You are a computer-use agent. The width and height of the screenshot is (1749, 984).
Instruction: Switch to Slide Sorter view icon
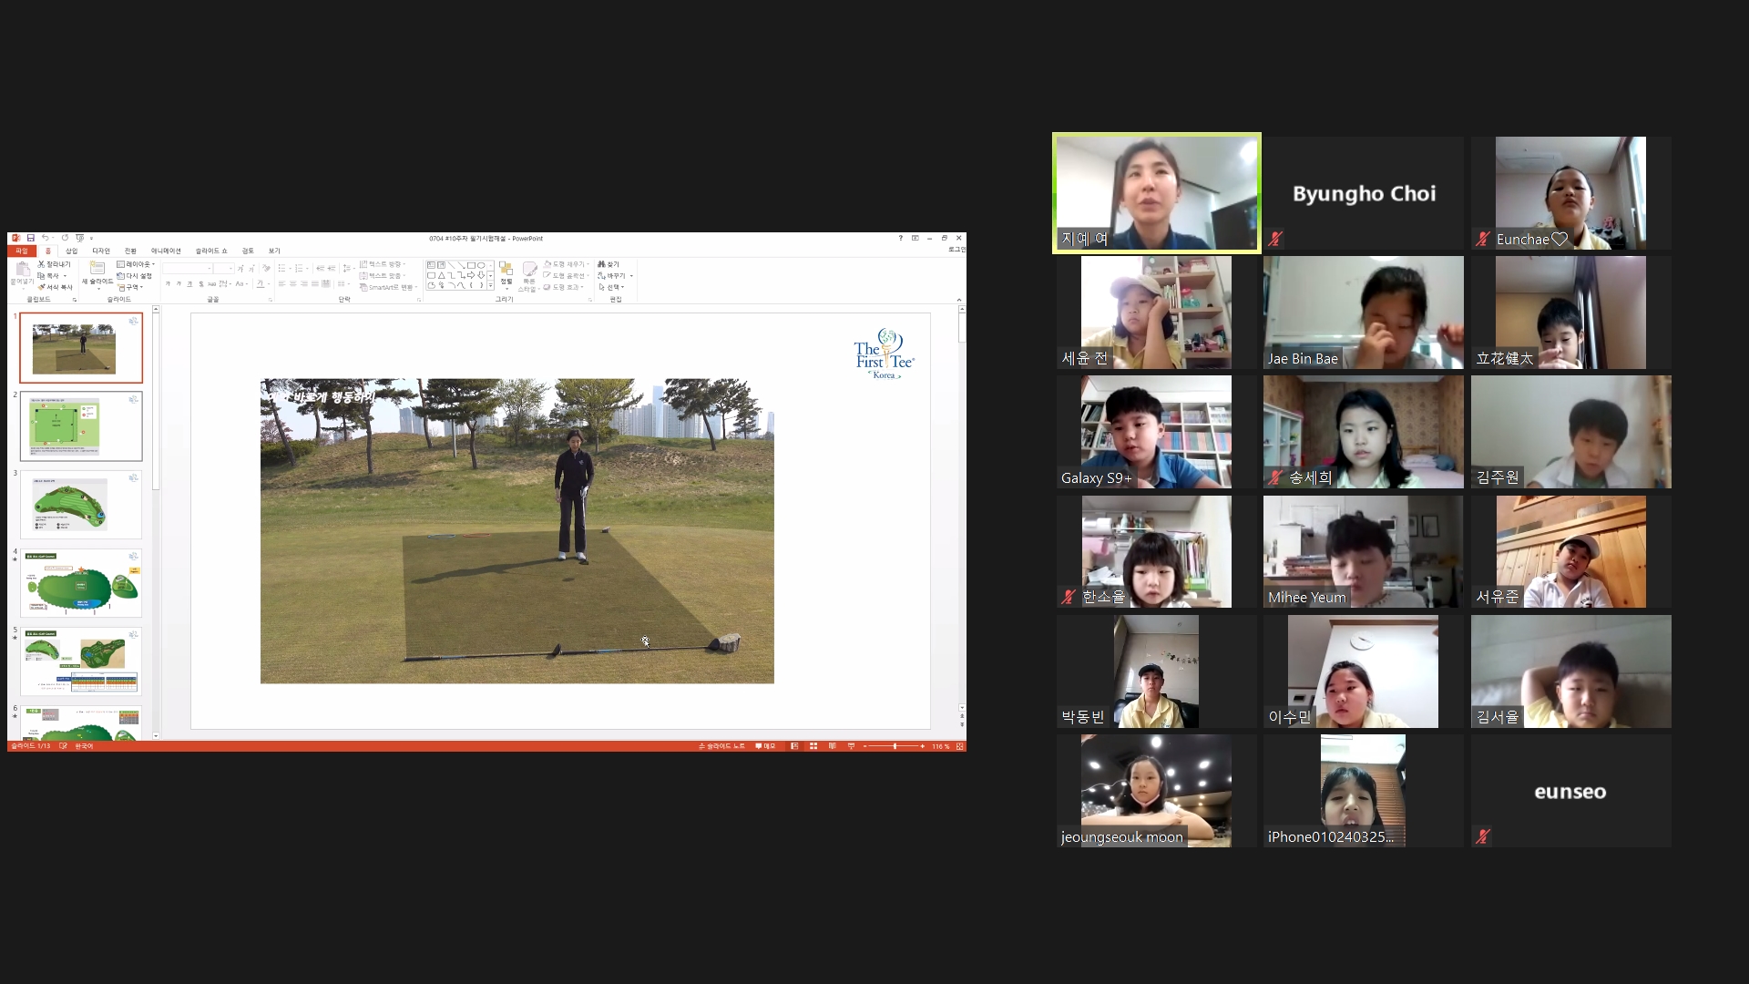click(x=813, y=746)
